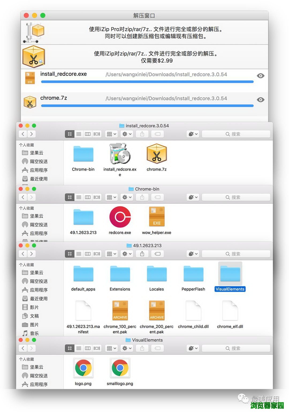Select 图片 in the sidebar

pos(34,325)
